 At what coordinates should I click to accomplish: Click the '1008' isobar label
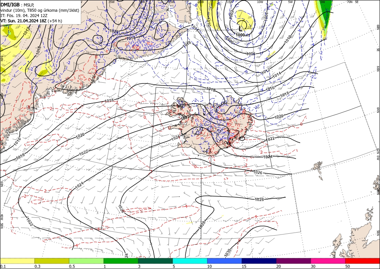pyautogui.click(x=251, y=54)
